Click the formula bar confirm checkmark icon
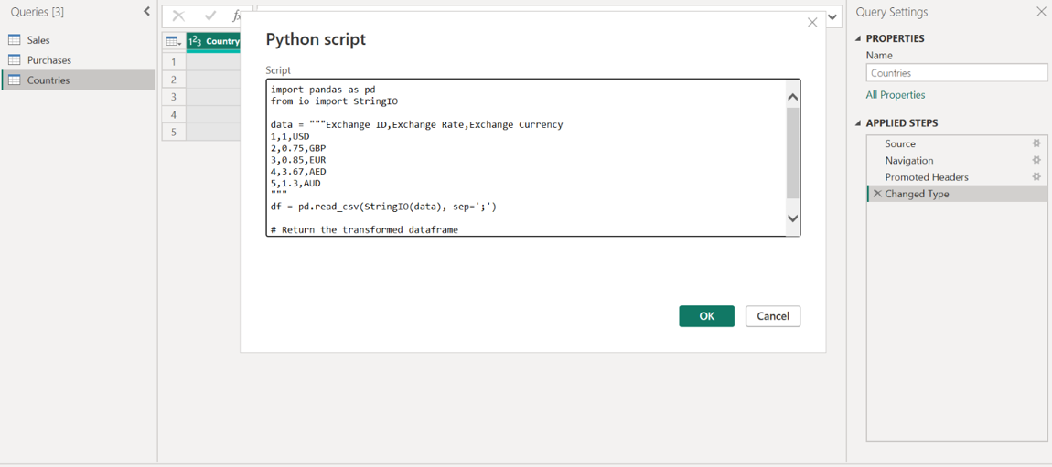This screenshot has width=1052, height=467. (x=210, y=16)
